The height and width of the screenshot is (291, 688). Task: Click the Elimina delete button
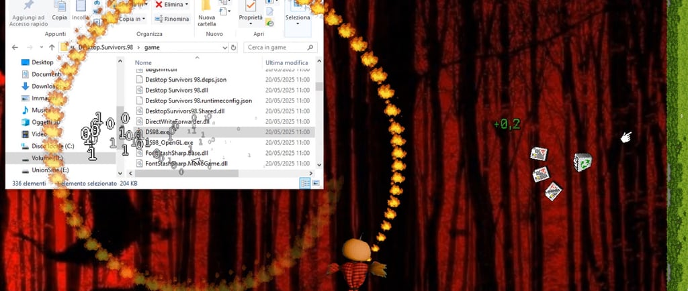click(x=171, y=5)
